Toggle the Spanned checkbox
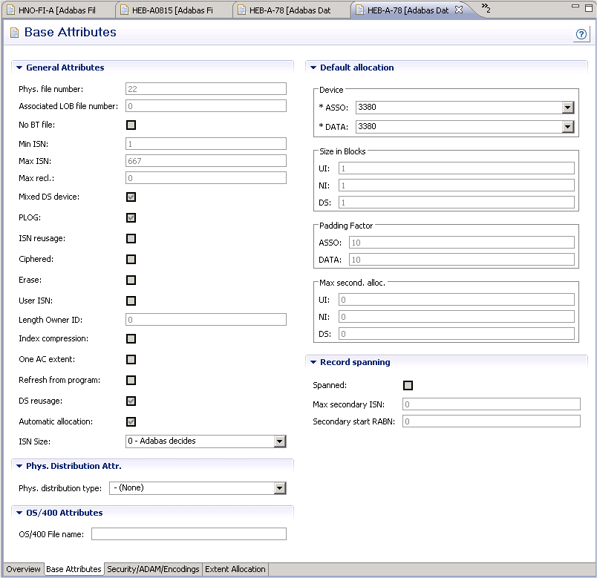This screenshot has height=578, width=597. 408,385
